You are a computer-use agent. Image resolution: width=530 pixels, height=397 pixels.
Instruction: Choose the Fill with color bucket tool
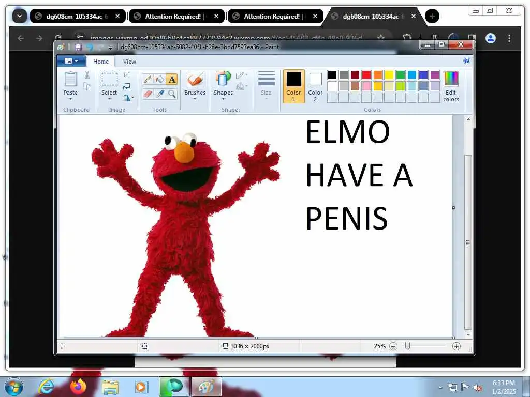click(159, 79)
